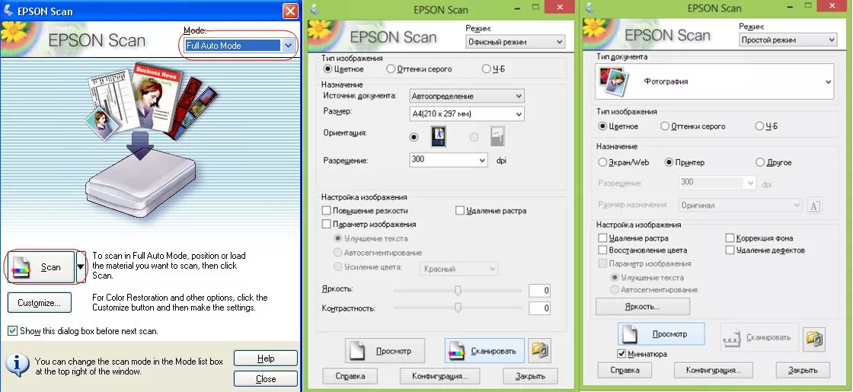Click Справка button in the Офисный режим window
853x392 pixels.
point(350,376)
